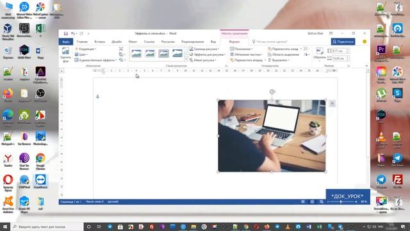Switch to the Insert (Вставка) tab
Screen dimensions: 410x231
click(x=100, y=42)
